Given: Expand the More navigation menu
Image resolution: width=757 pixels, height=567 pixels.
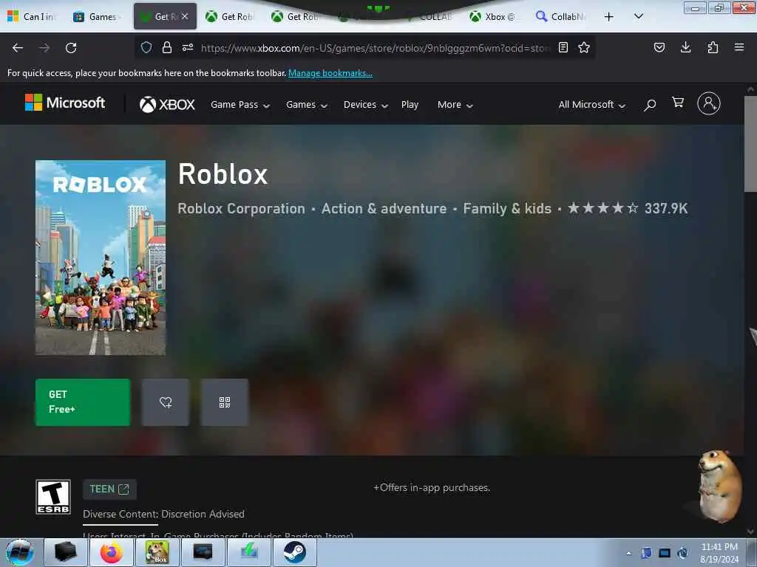Looking at the screenshot, I should 455,105.
